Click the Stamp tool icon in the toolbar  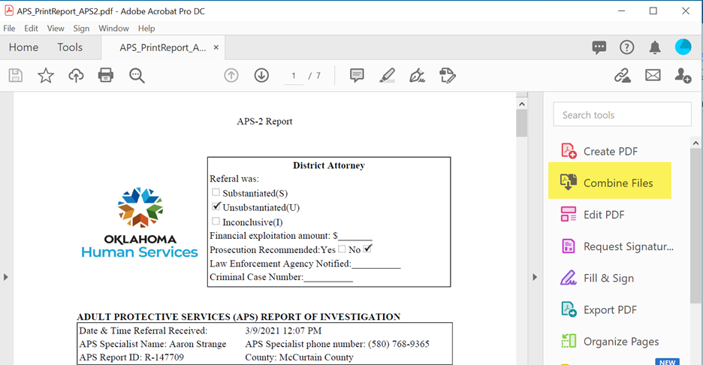[448, 75]
